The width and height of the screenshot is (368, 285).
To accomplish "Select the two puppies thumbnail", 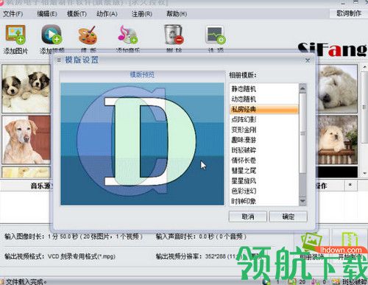I will (26, 88).
